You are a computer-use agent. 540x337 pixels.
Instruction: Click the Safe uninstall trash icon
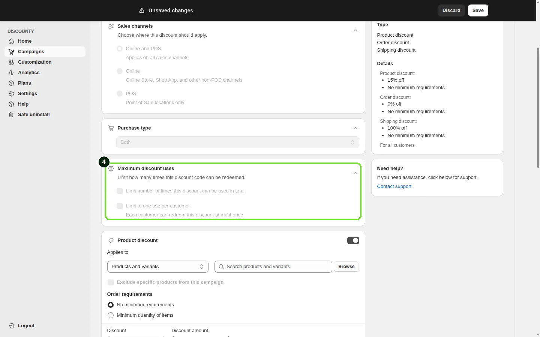pos(11,115)
